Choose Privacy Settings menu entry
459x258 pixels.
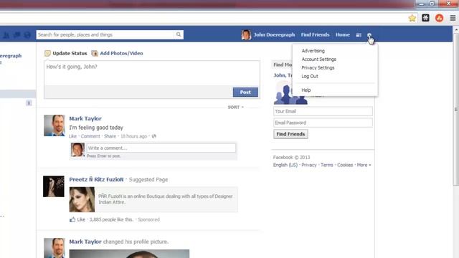click(x=318, y=67)
